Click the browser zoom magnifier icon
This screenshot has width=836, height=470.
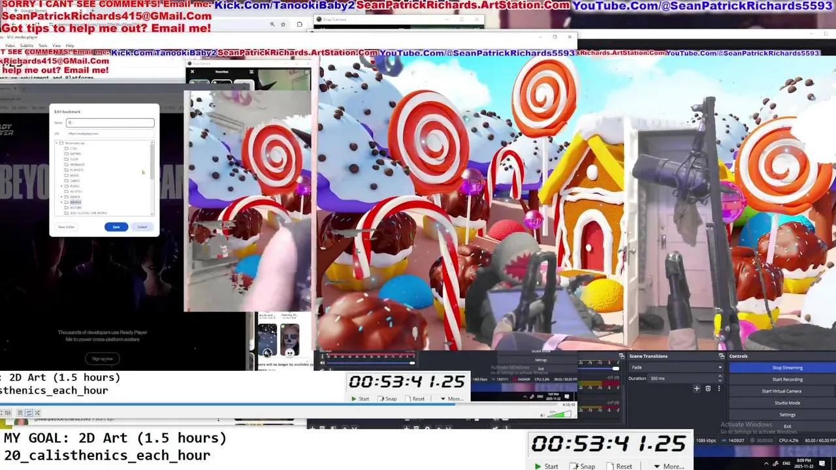(x=272, y=24)
